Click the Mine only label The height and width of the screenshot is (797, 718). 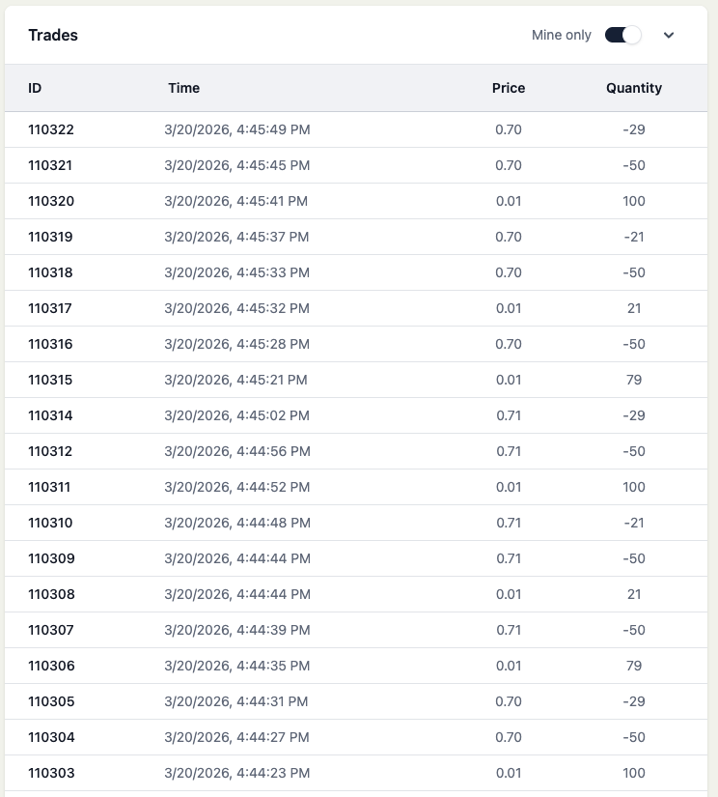(x=561, y=35)
